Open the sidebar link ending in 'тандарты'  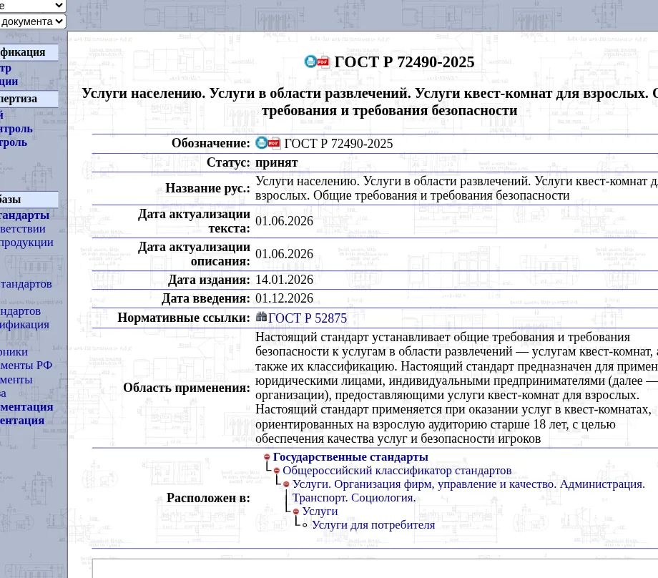pyautogui.click(x=24, y=215)
